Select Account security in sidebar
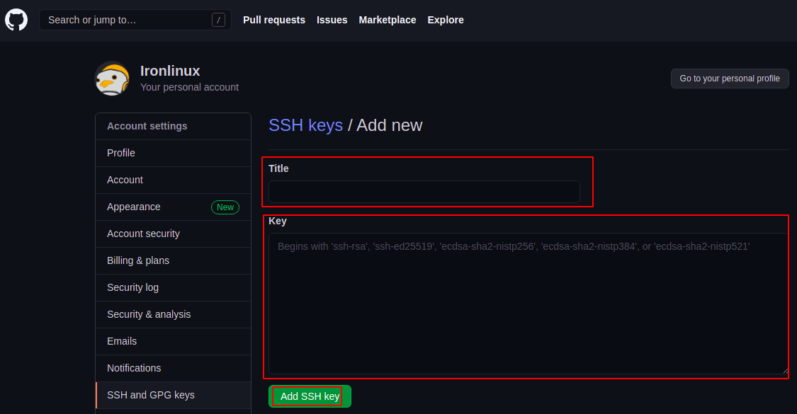The image size is (797, 414). point(143,234)
